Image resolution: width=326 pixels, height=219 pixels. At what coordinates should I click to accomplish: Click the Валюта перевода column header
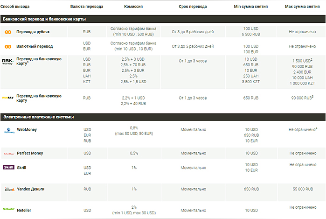click(x=87, y=7)
